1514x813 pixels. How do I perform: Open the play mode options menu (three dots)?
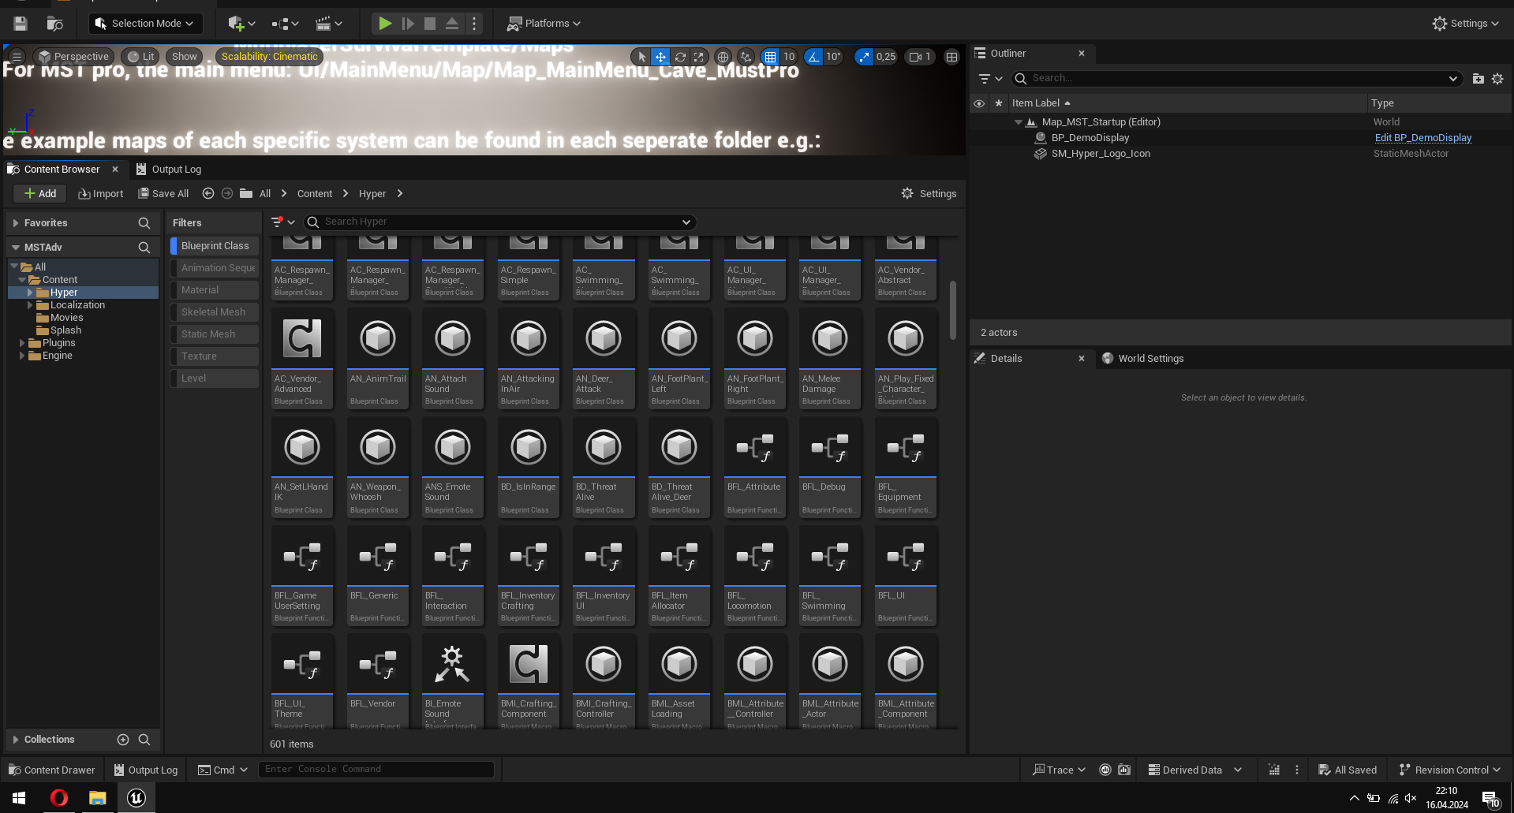pos(474,24)
